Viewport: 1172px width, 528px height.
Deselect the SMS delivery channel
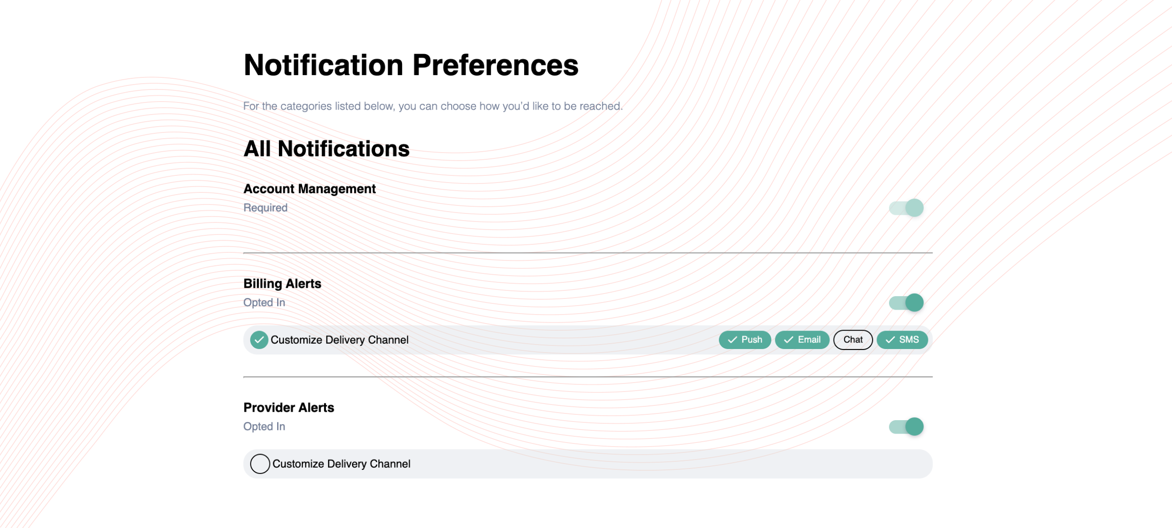902,340
